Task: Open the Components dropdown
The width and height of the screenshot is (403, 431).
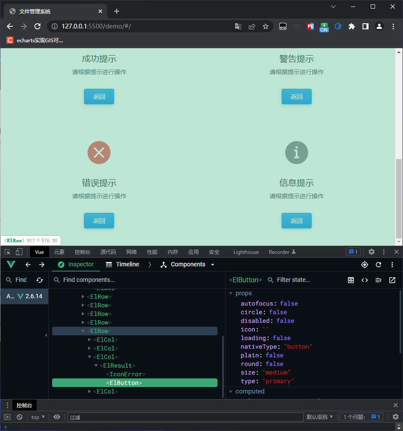Action: coord(188,265)
